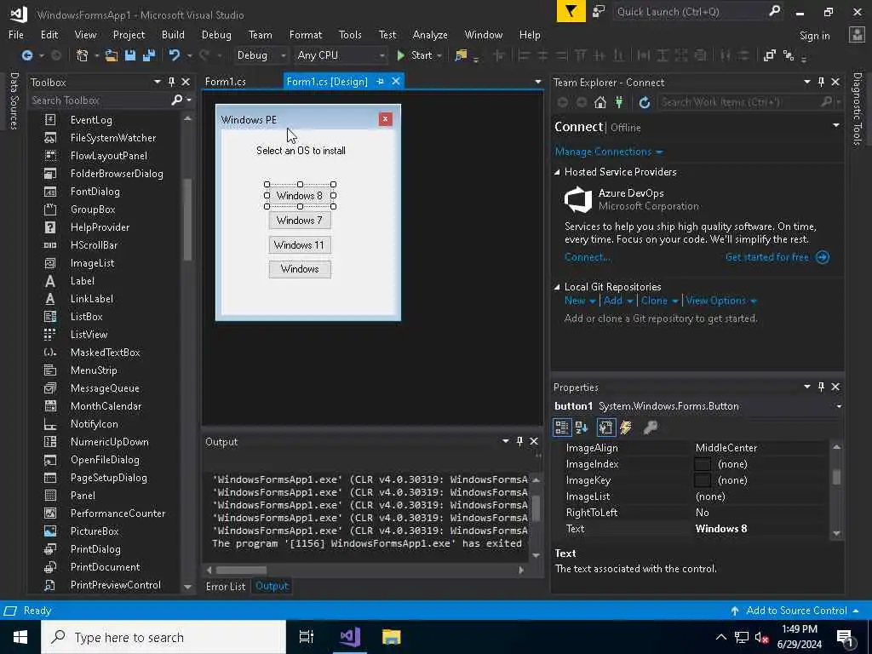The height and width of the screenshot is (654, 872).
Task: Sort properties alphabetically
Action: click(x=582, y=427)
